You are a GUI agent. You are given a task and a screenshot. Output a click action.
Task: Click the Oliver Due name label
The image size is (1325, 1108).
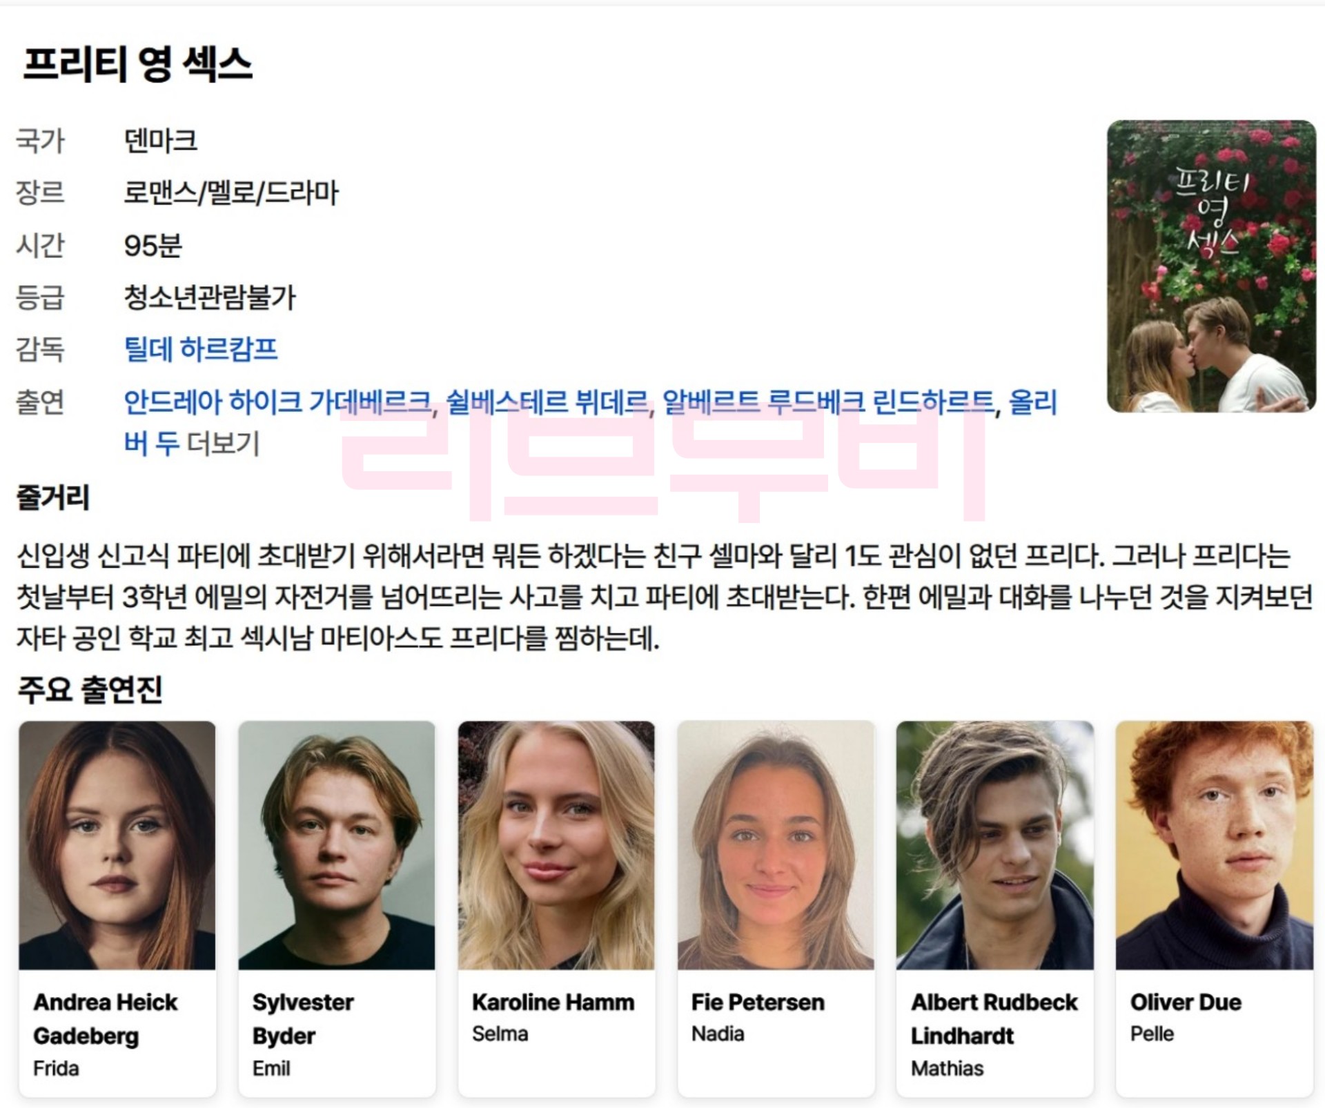point(1186,1002)
